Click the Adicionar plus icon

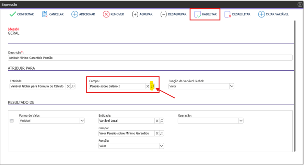click(74, 14)
